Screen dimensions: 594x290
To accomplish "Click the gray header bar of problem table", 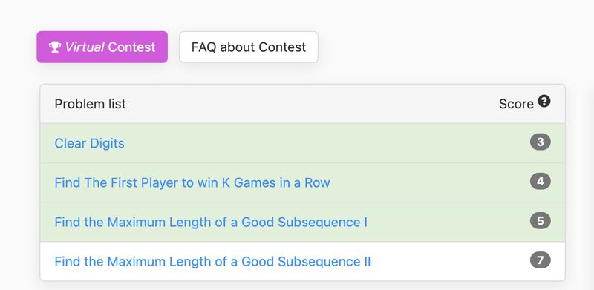I will (x=302, y=104).
